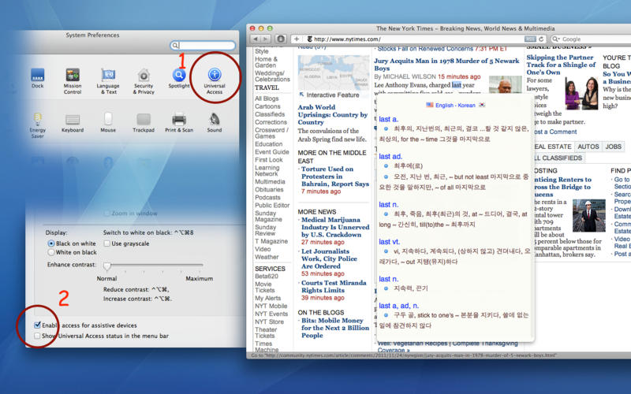
Task: Open the My Alerts services link
Action: (267, 298)
